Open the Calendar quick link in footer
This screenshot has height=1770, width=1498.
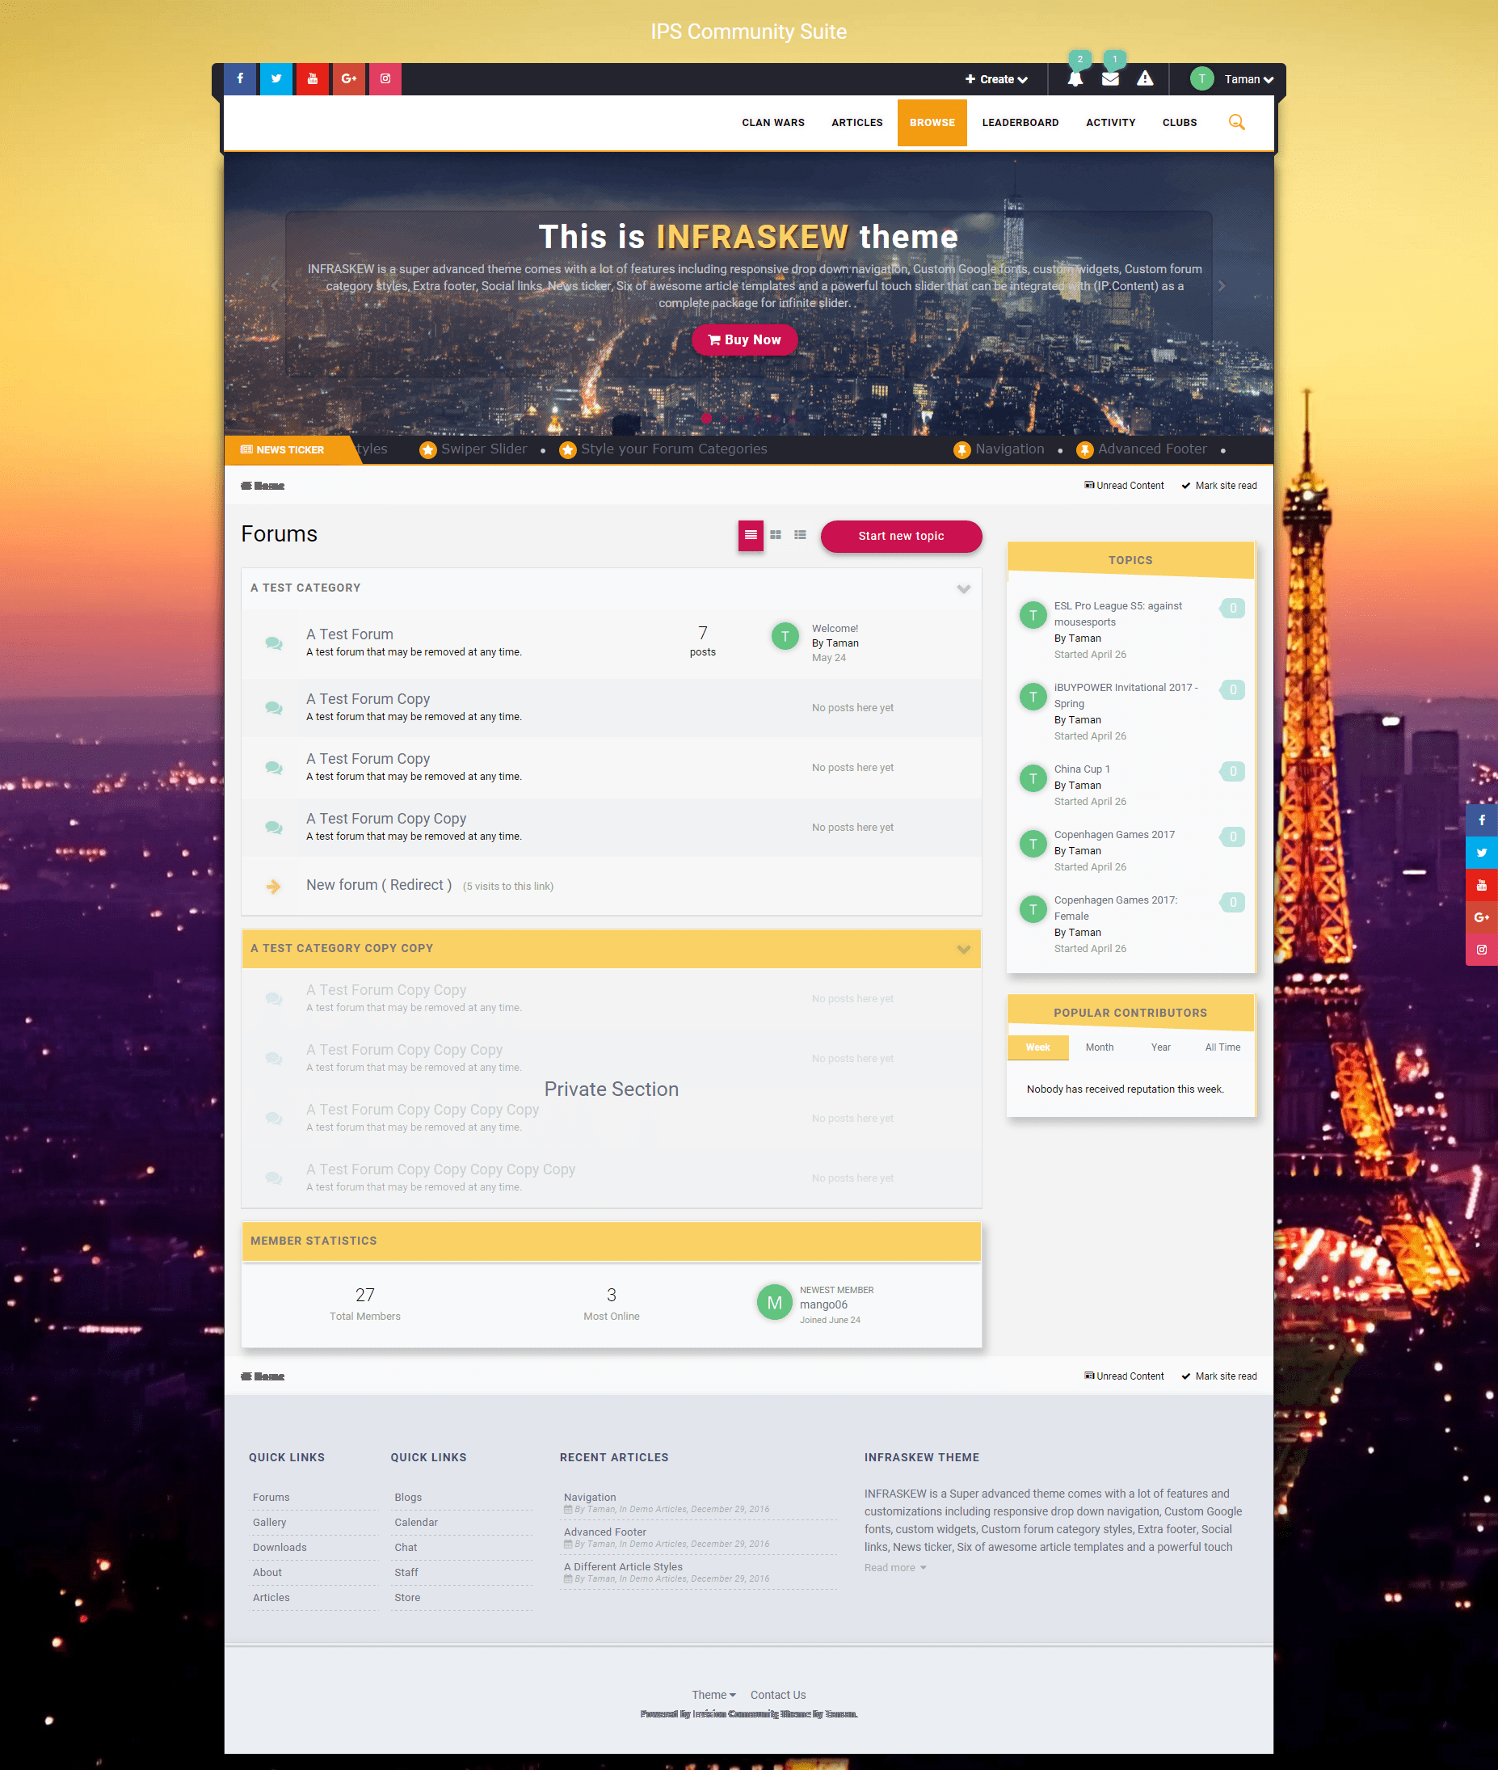[x=416, y=1522]
